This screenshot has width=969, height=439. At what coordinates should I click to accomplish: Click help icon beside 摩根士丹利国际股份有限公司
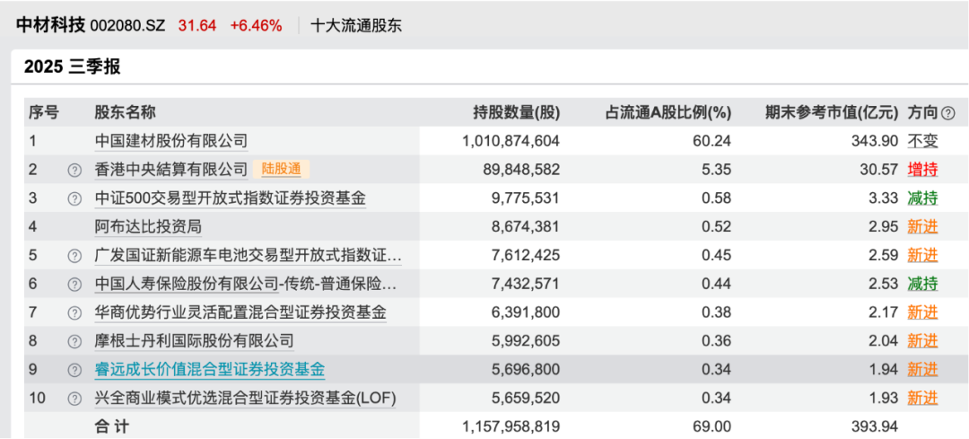[x=74, y=342]
